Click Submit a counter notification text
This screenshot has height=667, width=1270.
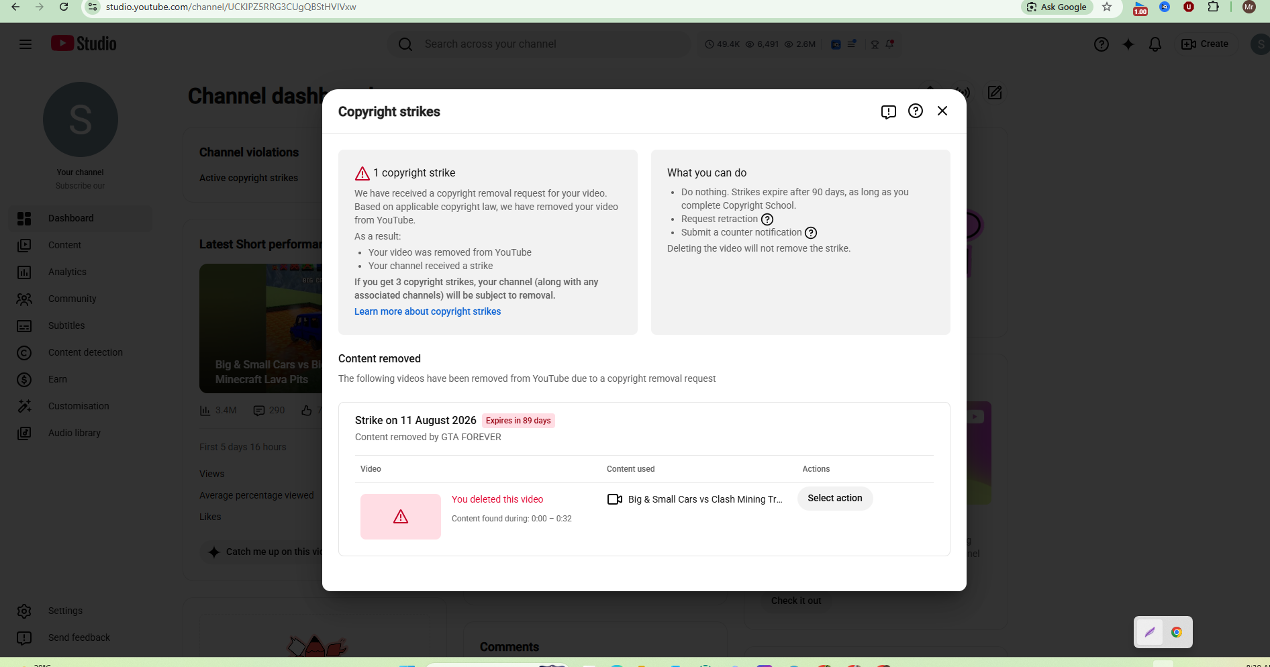[x=742, y=232]
